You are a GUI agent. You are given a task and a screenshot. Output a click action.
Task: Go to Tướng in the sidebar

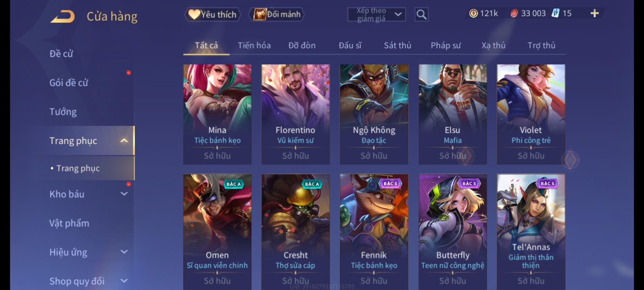click(63, 112)
